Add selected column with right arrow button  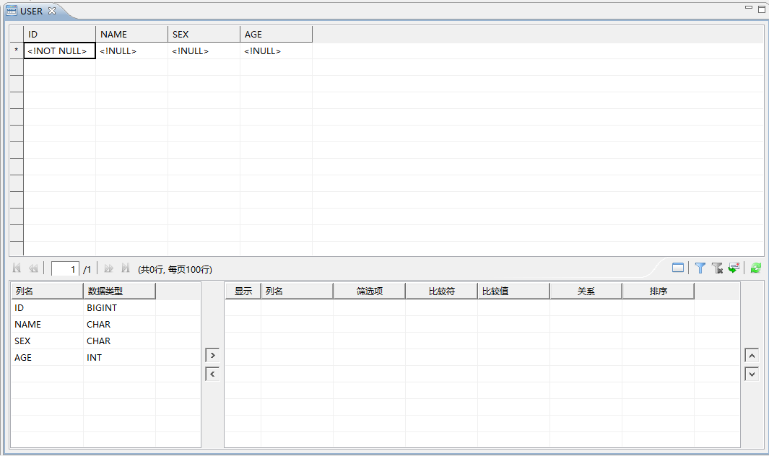coord(212,355)
